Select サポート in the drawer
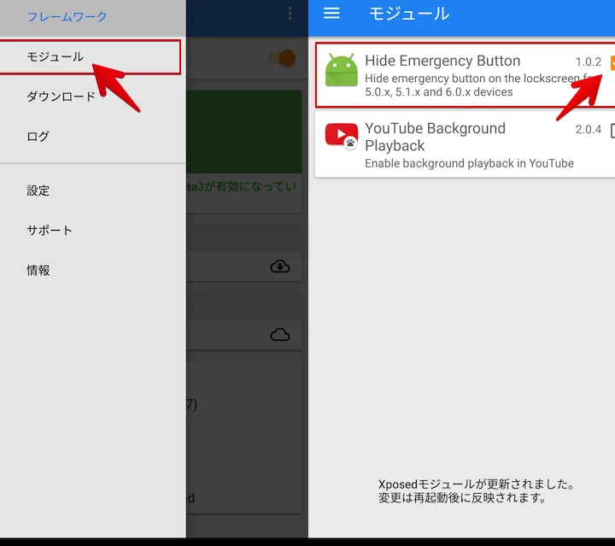This screenshot has width=615, height=546. click(x=50, y=231)
